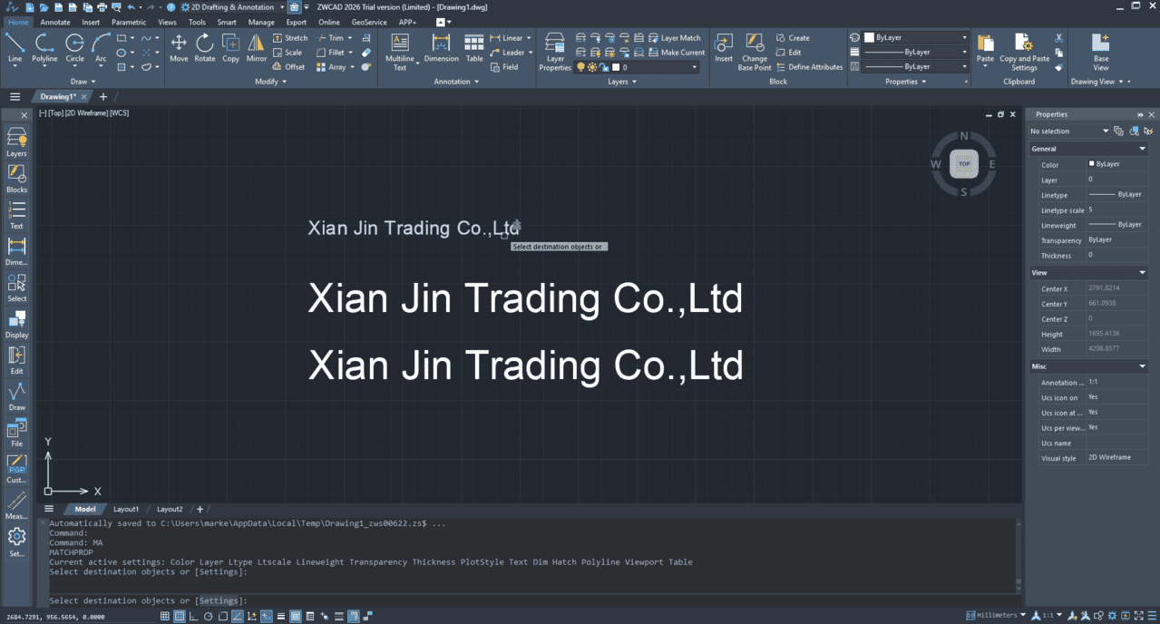Click the Insert block icon
The image size is (1160, 624).
point(724,48)
